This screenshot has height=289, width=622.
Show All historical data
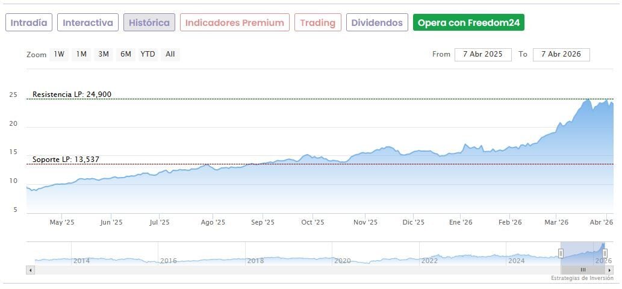coord(170,54)
